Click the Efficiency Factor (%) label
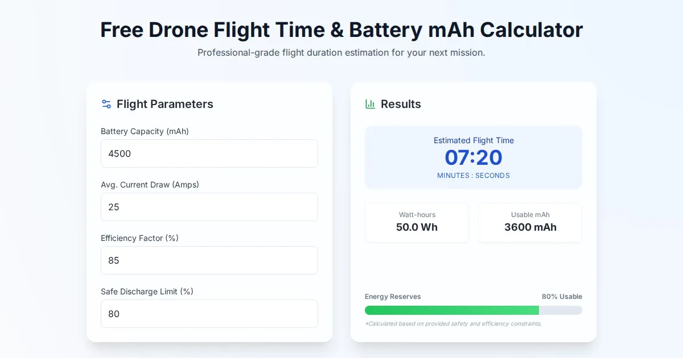 pos(139,238)
